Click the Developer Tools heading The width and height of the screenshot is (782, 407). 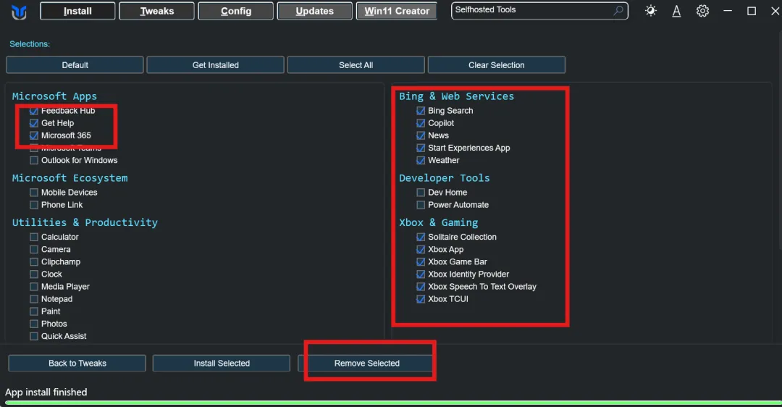tap(445, 178)
